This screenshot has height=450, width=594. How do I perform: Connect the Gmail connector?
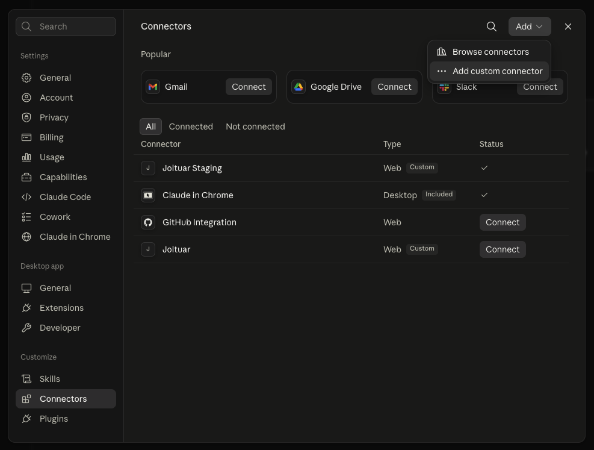tap(249, 87)
